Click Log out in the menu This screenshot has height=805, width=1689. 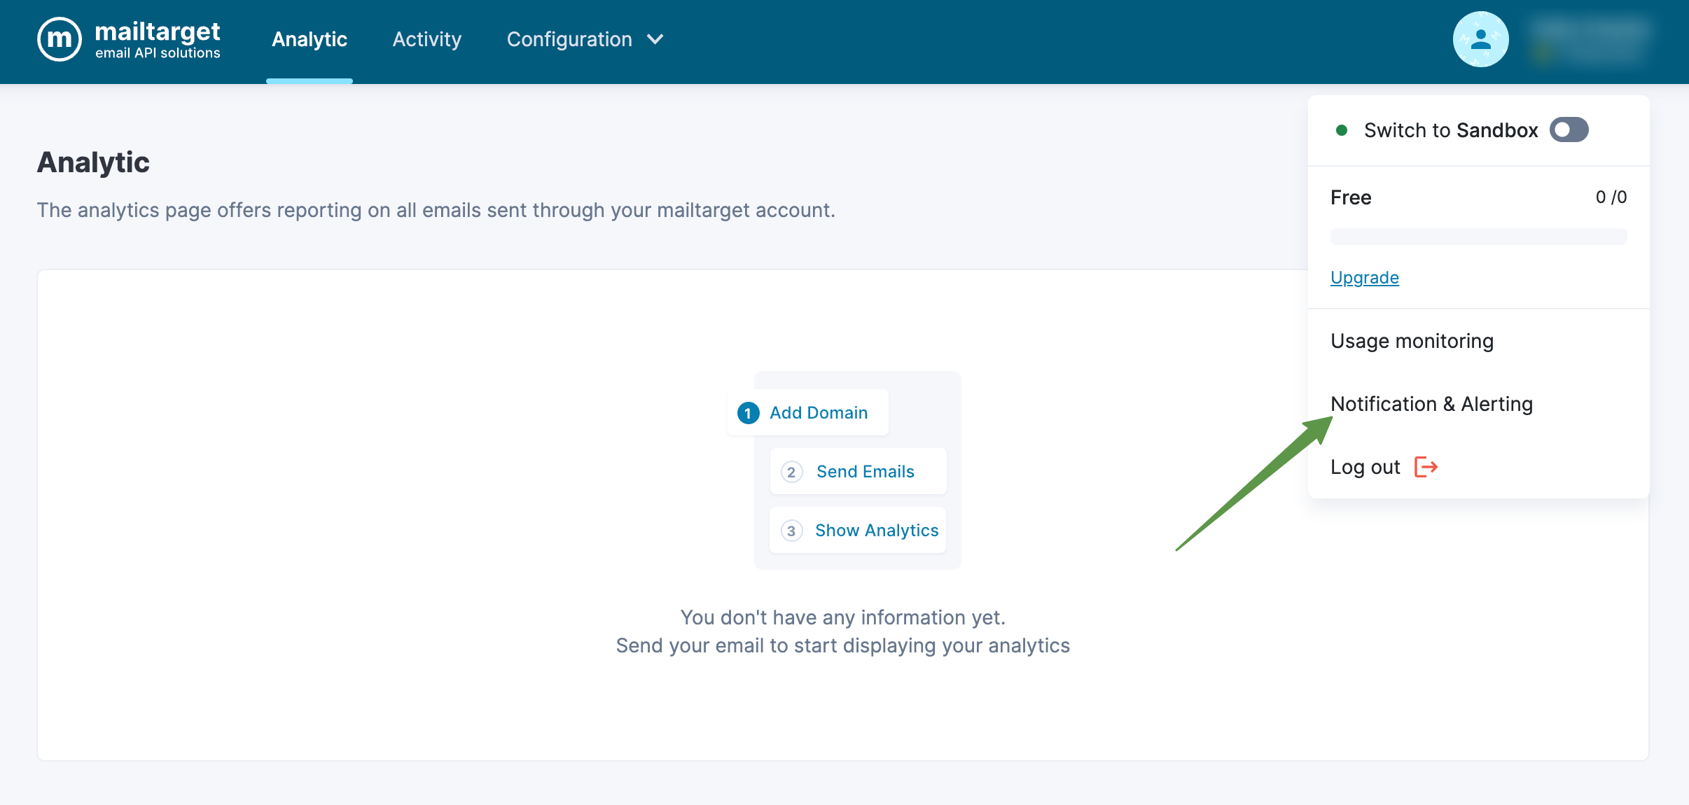click(1365, 467)
